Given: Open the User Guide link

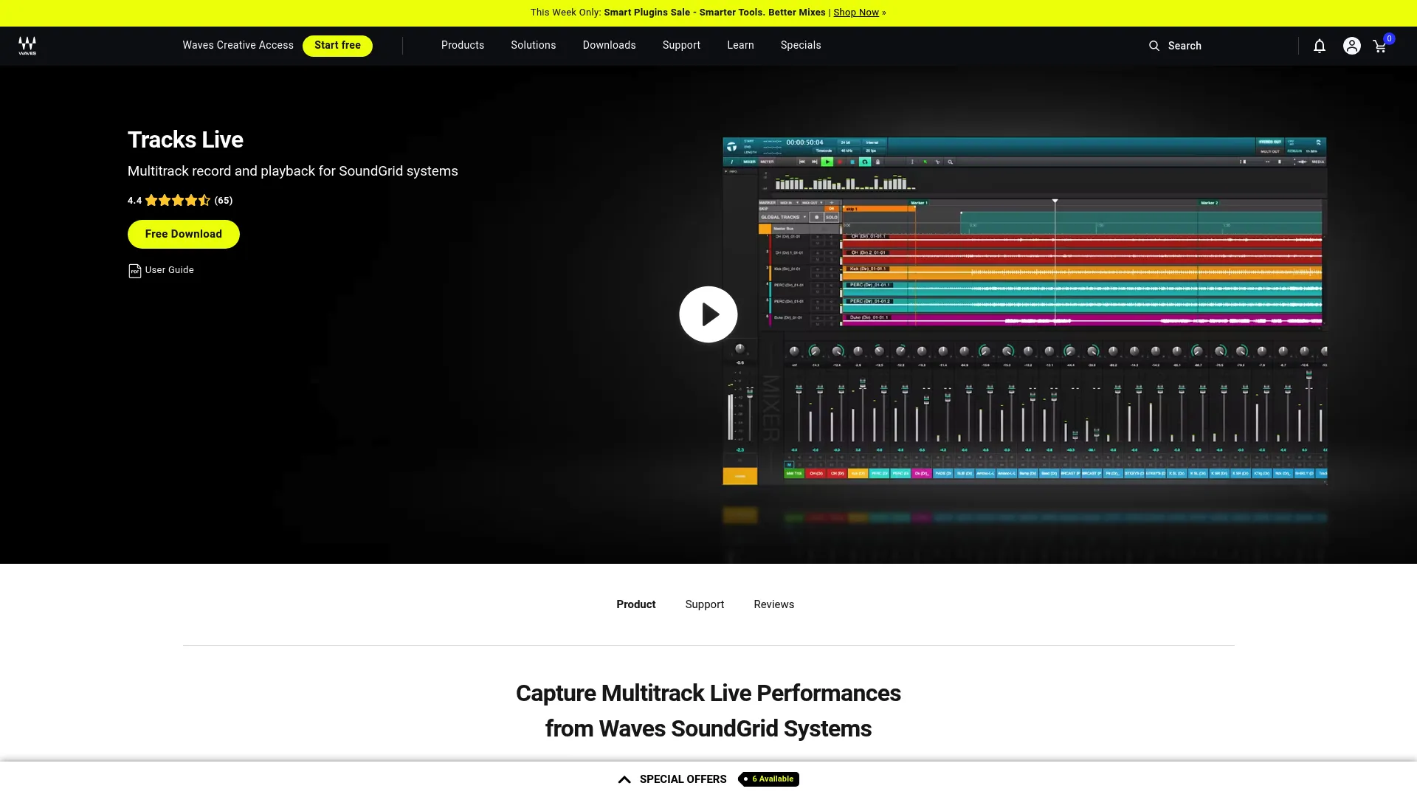Looking at the screenshot, I should pos(170,270).
